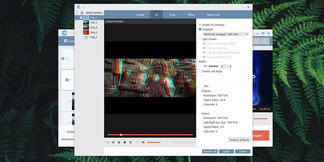Click the Convert button in main window
This screenshot has width=324, height=162.
pos(261,135)
